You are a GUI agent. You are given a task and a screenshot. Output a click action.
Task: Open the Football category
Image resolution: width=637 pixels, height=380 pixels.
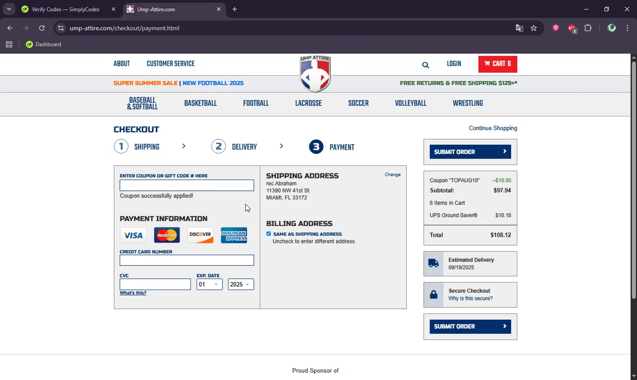[256, 103]
